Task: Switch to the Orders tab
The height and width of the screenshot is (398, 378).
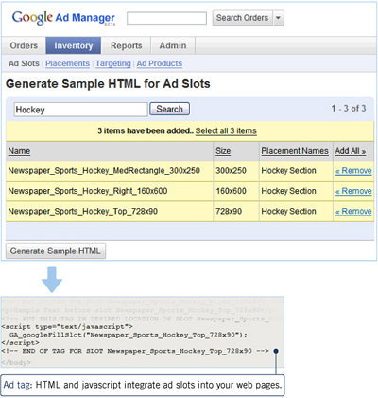Action: pos(24,45)
